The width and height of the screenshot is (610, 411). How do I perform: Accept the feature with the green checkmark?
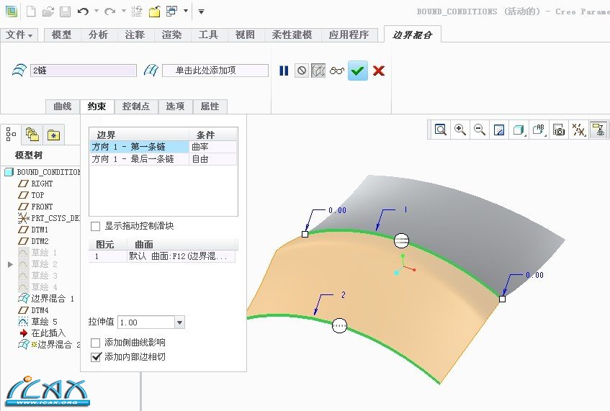pos(358,71)
